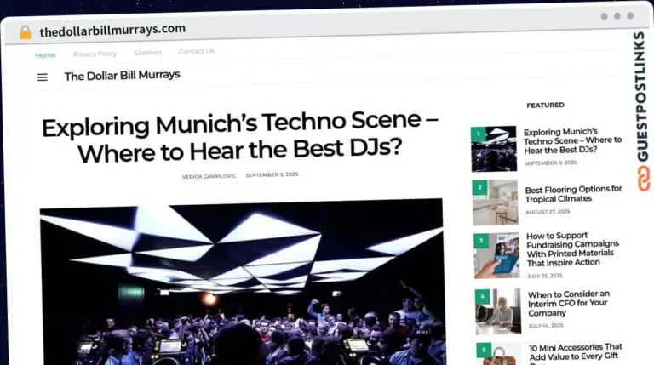Click the orange padlock icon

tap(26, 32)
